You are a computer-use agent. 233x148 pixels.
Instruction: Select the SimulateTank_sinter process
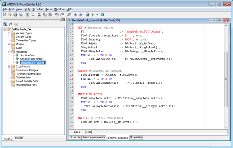pyautogui.click(x=31, y=59)
